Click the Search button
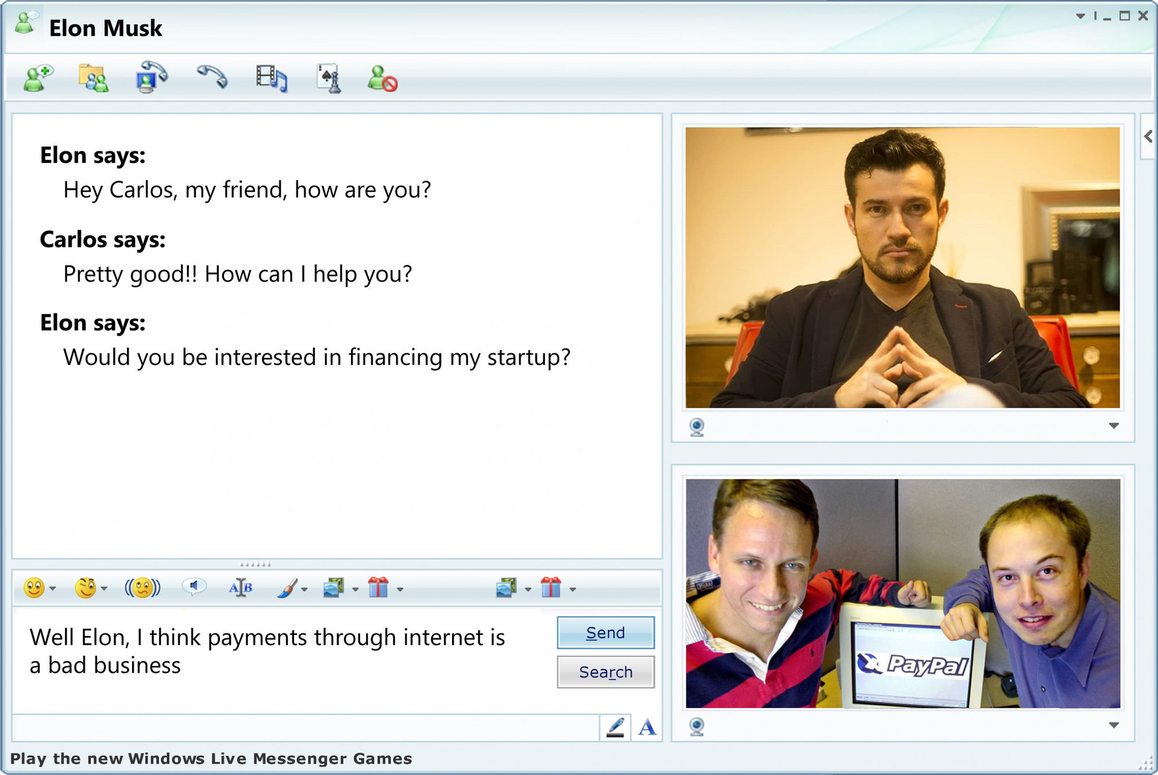This screenshot has height=775, width=1158. pos(605,672)
